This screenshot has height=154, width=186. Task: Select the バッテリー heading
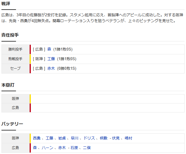point(12,124)
